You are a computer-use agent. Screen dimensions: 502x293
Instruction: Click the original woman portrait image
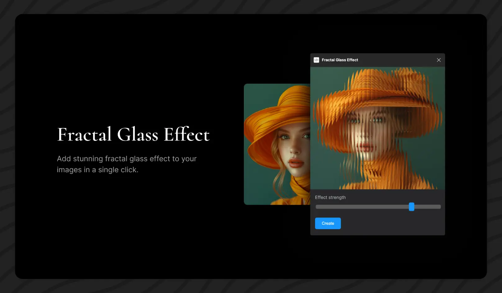pyautogui.click(x=277, y=144)
